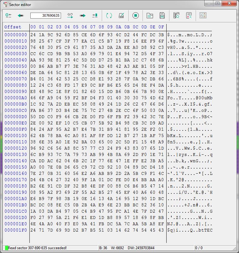
Task: Click the green status indicator square
Action: (x=6, y=248)
